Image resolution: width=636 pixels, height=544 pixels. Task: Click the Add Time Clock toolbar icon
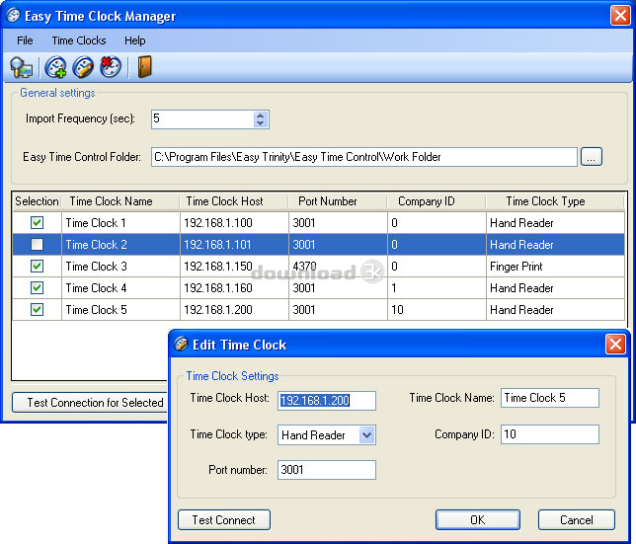click(55, 67)
